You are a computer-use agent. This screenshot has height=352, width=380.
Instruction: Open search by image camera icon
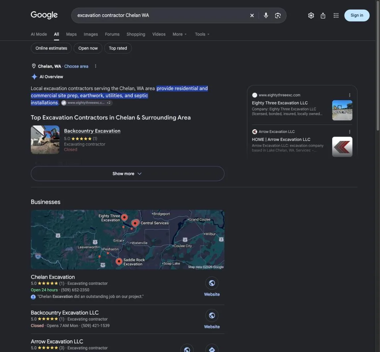click(x=278, y=15)
